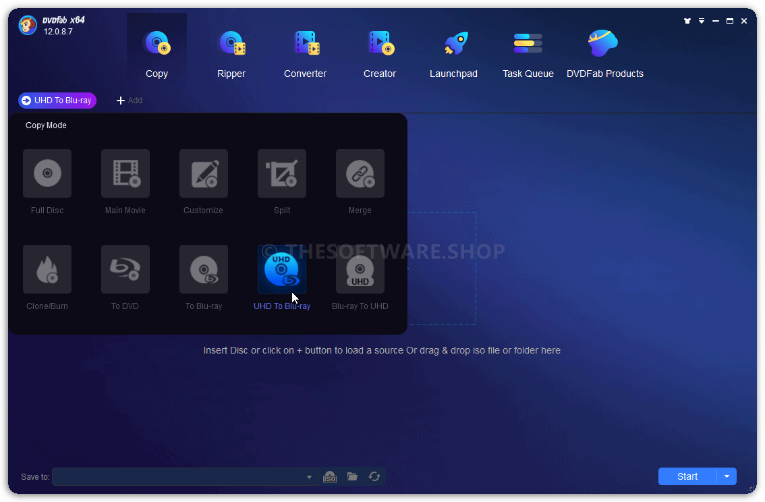The image size is (765, 502).
Task: Close the DVDFab window
Action: (x=744, y=21)
